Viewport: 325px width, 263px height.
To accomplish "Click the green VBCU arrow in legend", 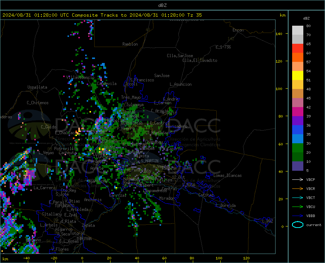I will (298, 207).
